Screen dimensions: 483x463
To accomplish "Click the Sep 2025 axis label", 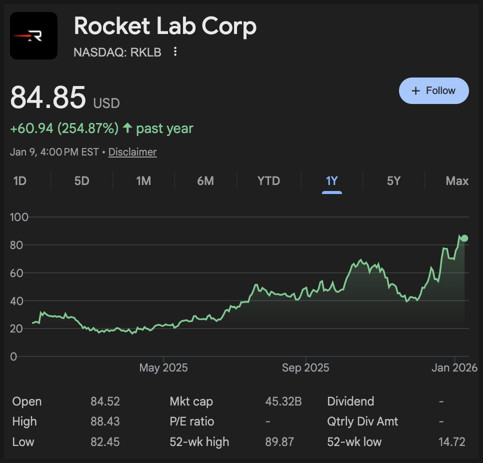I will [305, 368].
